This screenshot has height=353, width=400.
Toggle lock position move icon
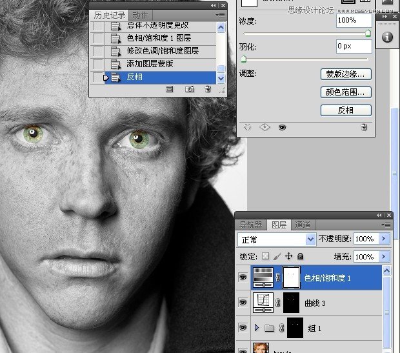289,256
